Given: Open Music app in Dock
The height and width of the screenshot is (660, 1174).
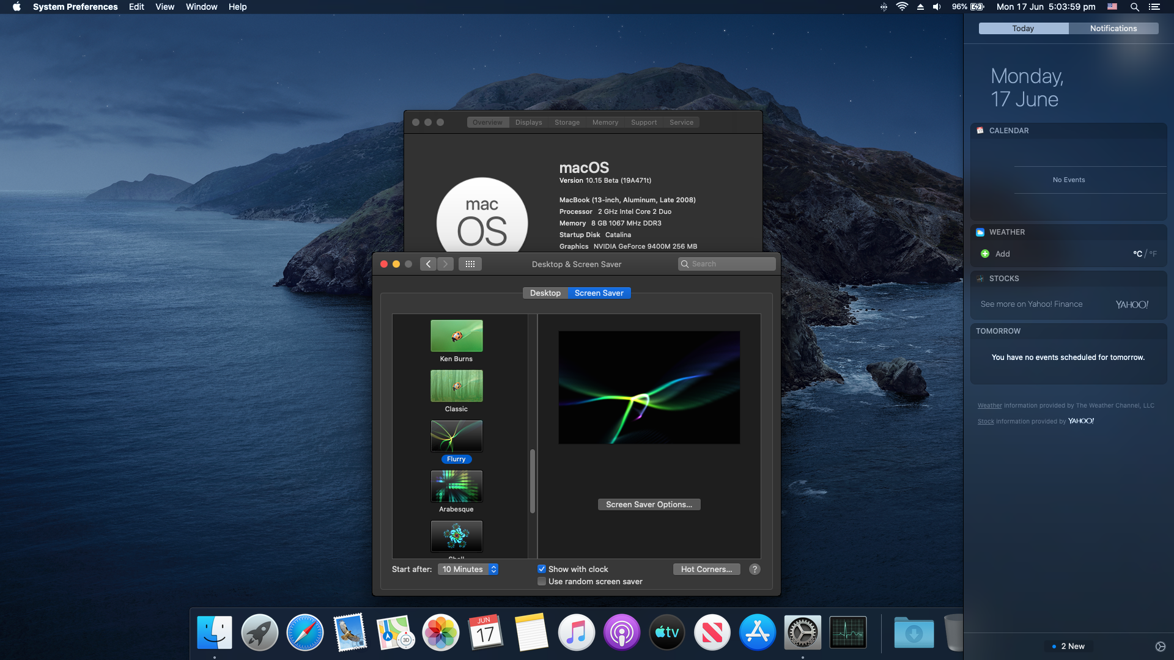Looking at the screenshot, I should click(x=577, y=632).
